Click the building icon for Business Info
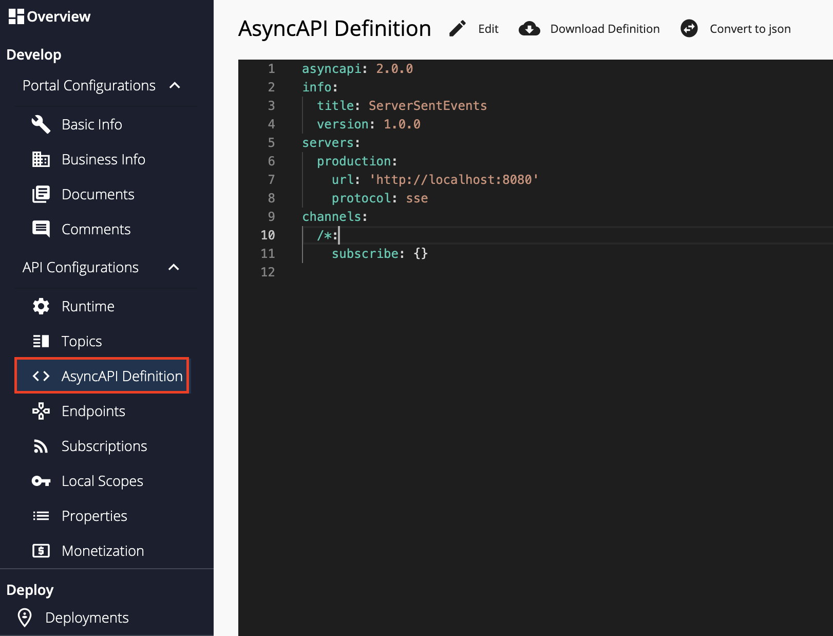This screenshot has height=636, width=833. 41,159
